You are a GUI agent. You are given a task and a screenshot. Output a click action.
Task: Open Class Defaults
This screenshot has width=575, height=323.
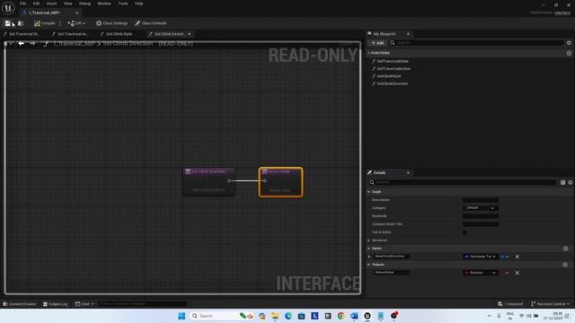(151, 23)
